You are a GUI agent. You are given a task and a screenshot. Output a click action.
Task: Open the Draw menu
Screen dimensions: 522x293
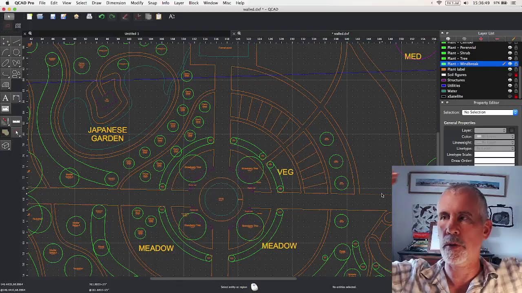coord(97,3)
